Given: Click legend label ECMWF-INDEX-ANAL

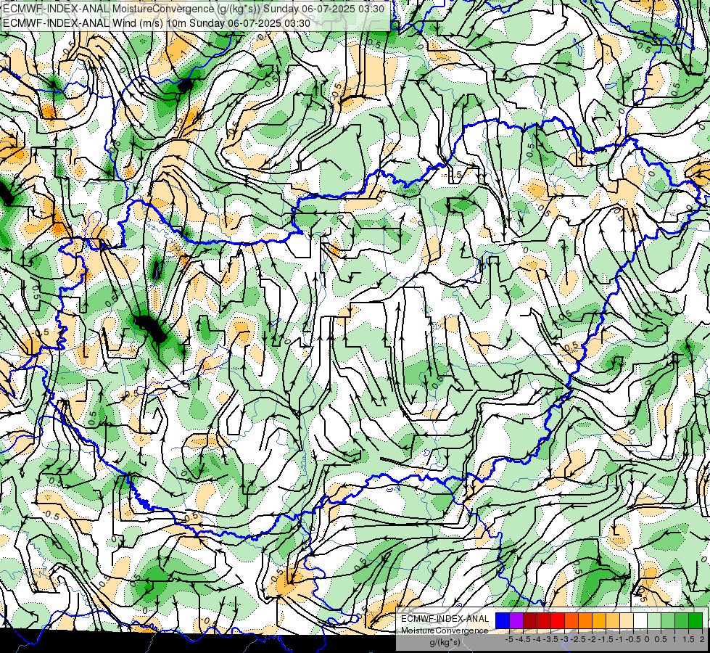Looking at the screenshot, I should pos(445,619).
